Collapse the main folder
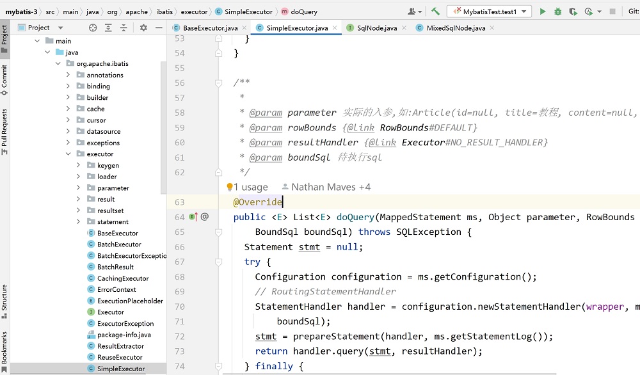 coord(37,41)
